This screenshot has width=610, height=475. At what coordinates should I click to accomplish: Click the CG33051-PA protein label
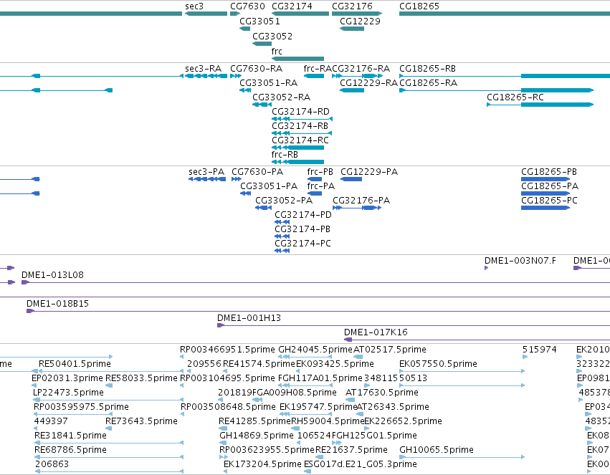[269, 186]
